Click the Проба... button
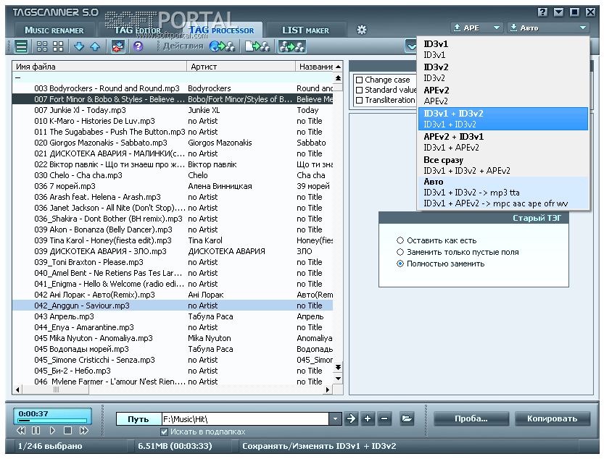604x459 pixels. 471,418
